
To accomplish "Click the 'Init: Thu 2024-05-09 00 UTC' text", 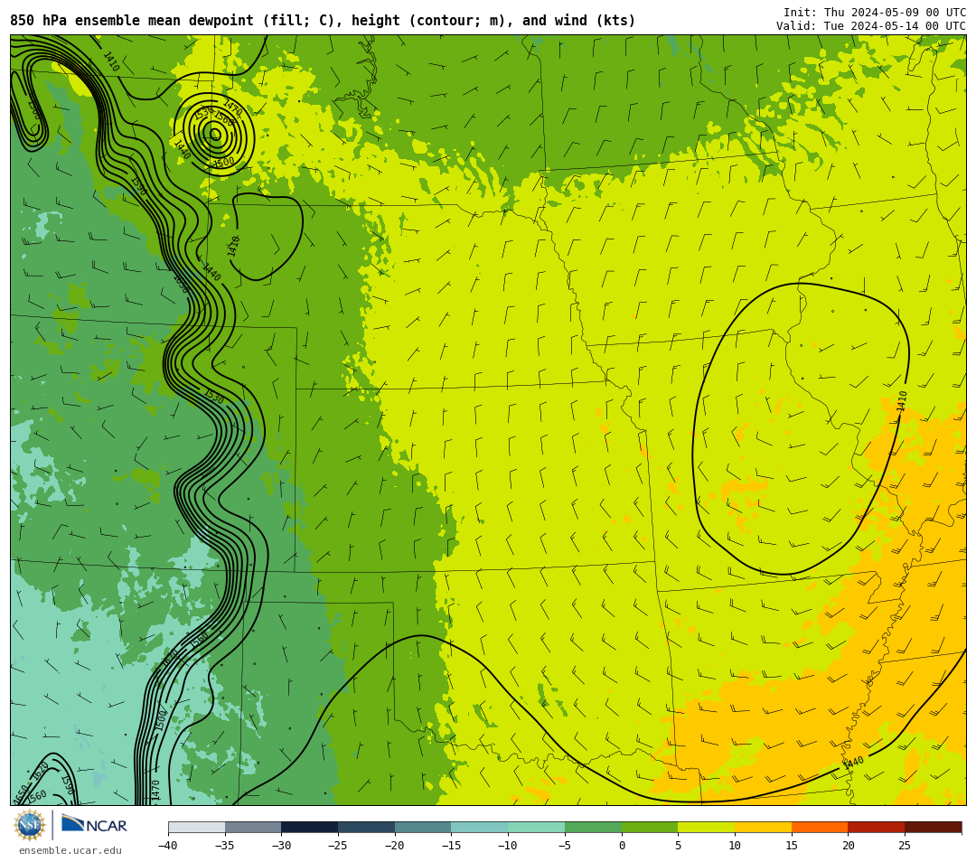I will [x=875, y=13].
